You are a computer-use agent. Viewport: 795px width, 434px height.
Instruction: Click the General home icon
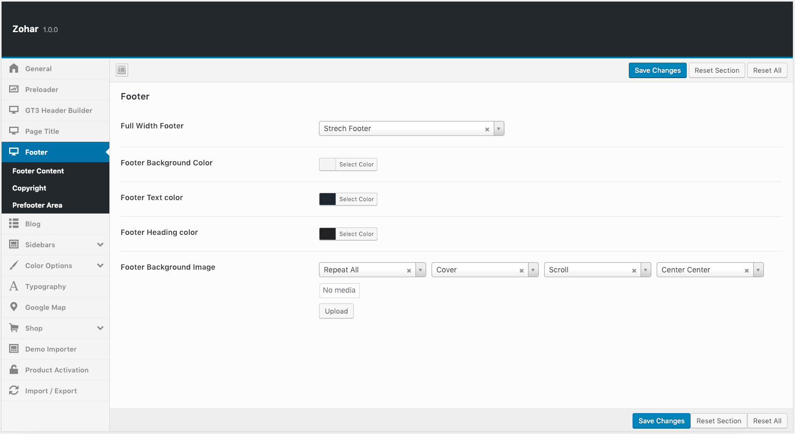tap(14, 68)
